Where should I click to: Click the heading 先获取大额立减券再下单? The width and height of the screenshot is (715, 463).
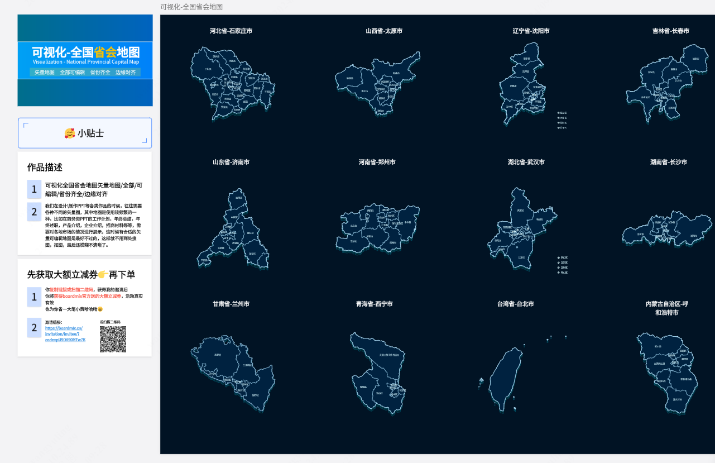coord(81,274)
